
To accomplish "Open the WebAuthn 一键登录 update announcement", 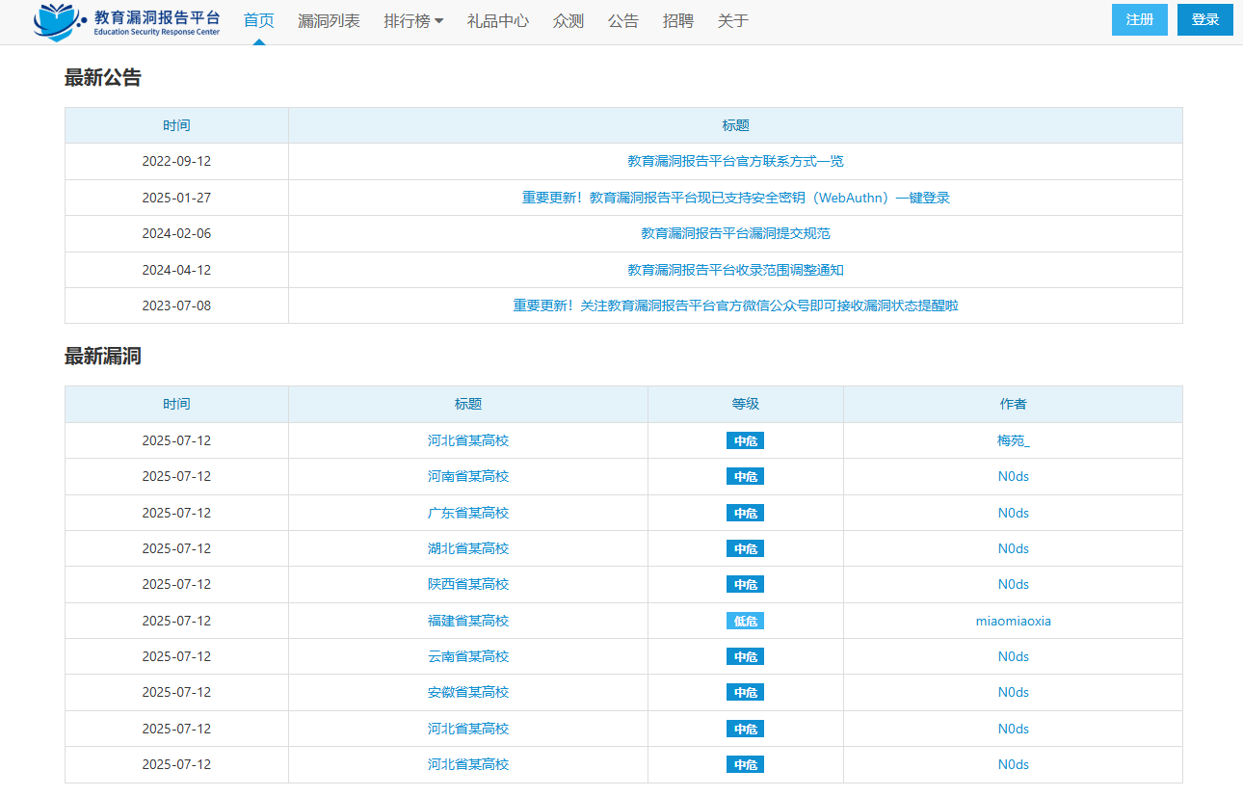I will pos(735,198).
